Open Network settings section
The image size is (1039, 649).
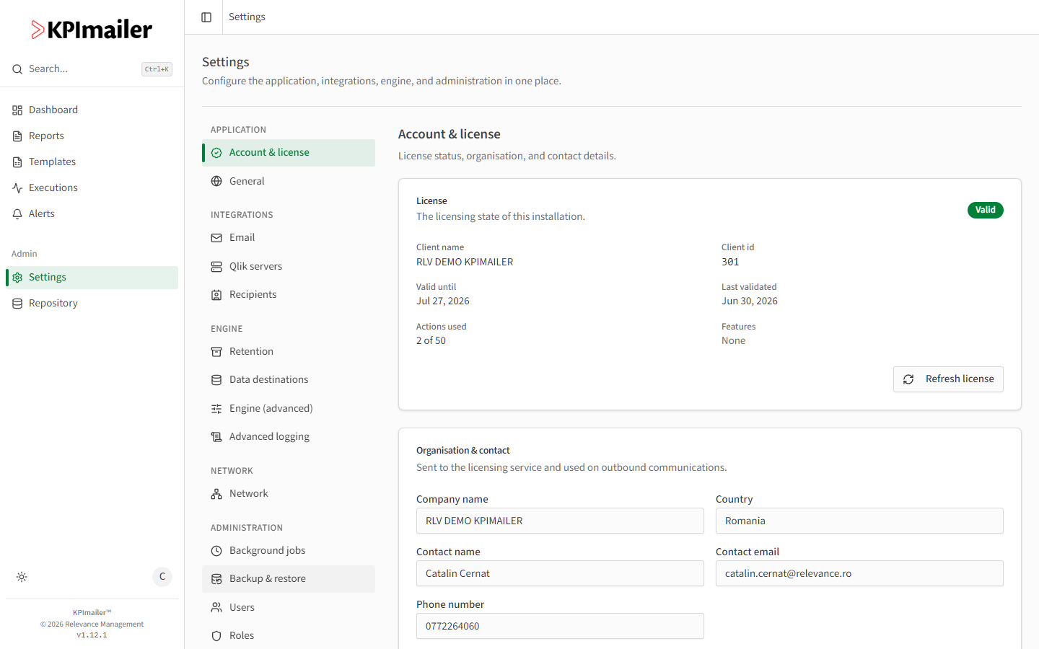click(x=289, y=494)
